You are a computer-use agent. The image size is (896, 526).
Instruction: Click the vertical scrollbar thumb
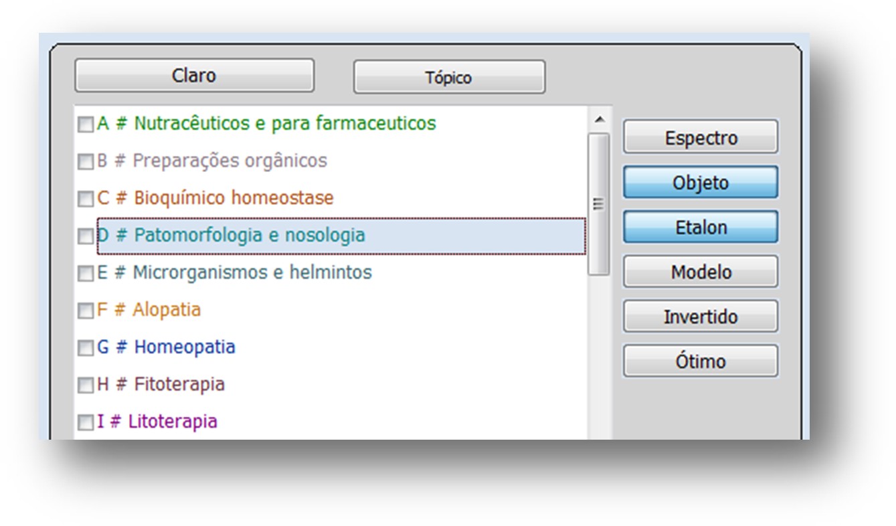tap(599, 204)
